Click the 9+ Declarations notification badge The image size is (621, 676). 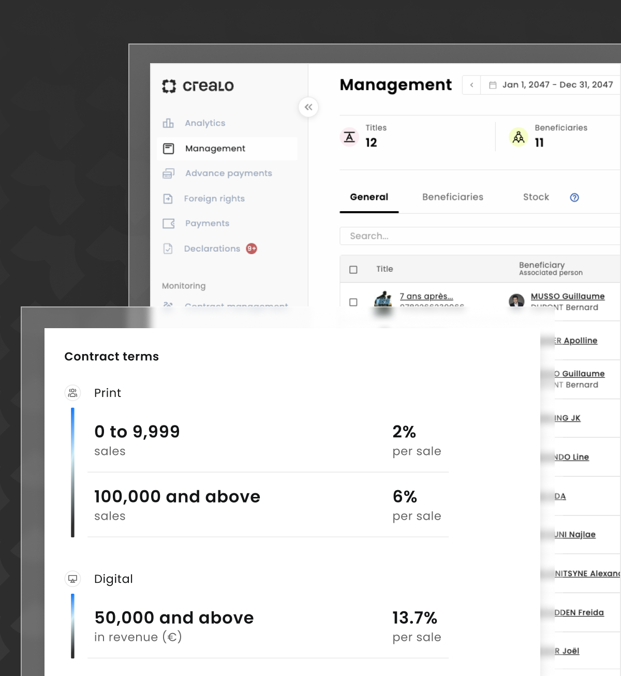point(252,248)
